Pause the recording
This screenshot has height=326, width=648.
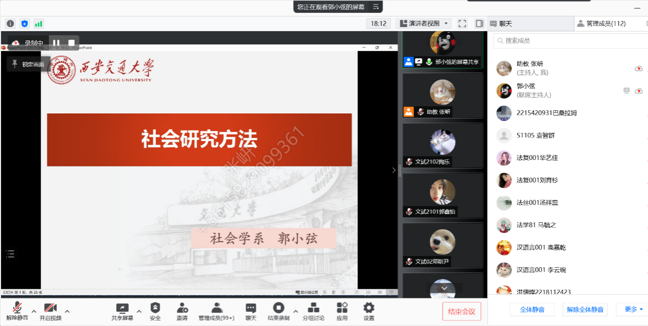tap(56, 43)
